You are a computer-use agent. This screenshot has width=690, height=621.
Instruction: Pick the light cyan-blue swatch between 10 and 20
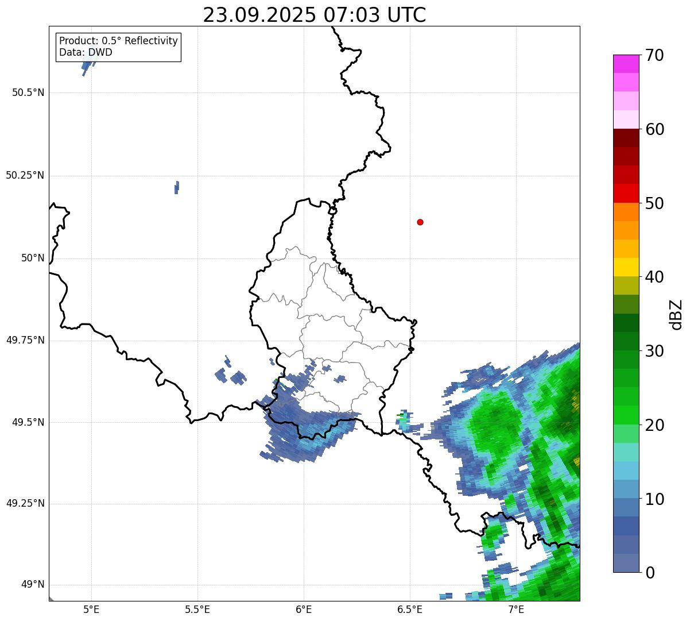(626, 470)
